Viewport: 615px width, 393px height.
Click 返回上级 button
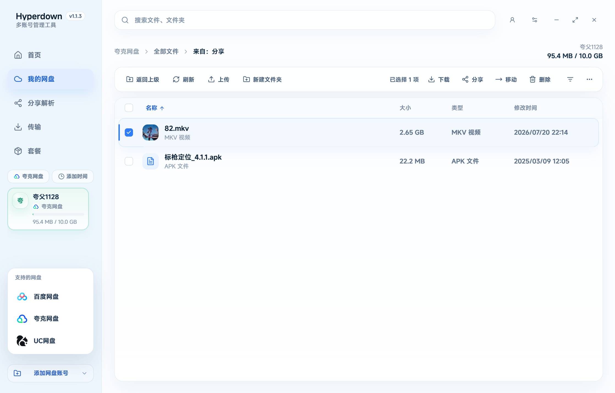[143, 80]
